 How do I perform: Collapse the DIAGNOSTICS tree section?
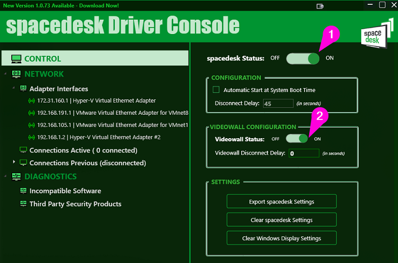pos(6,176)
